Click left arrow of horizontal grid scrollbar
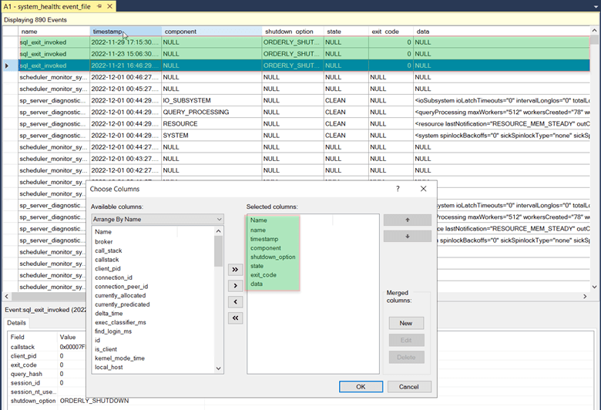 6,296
